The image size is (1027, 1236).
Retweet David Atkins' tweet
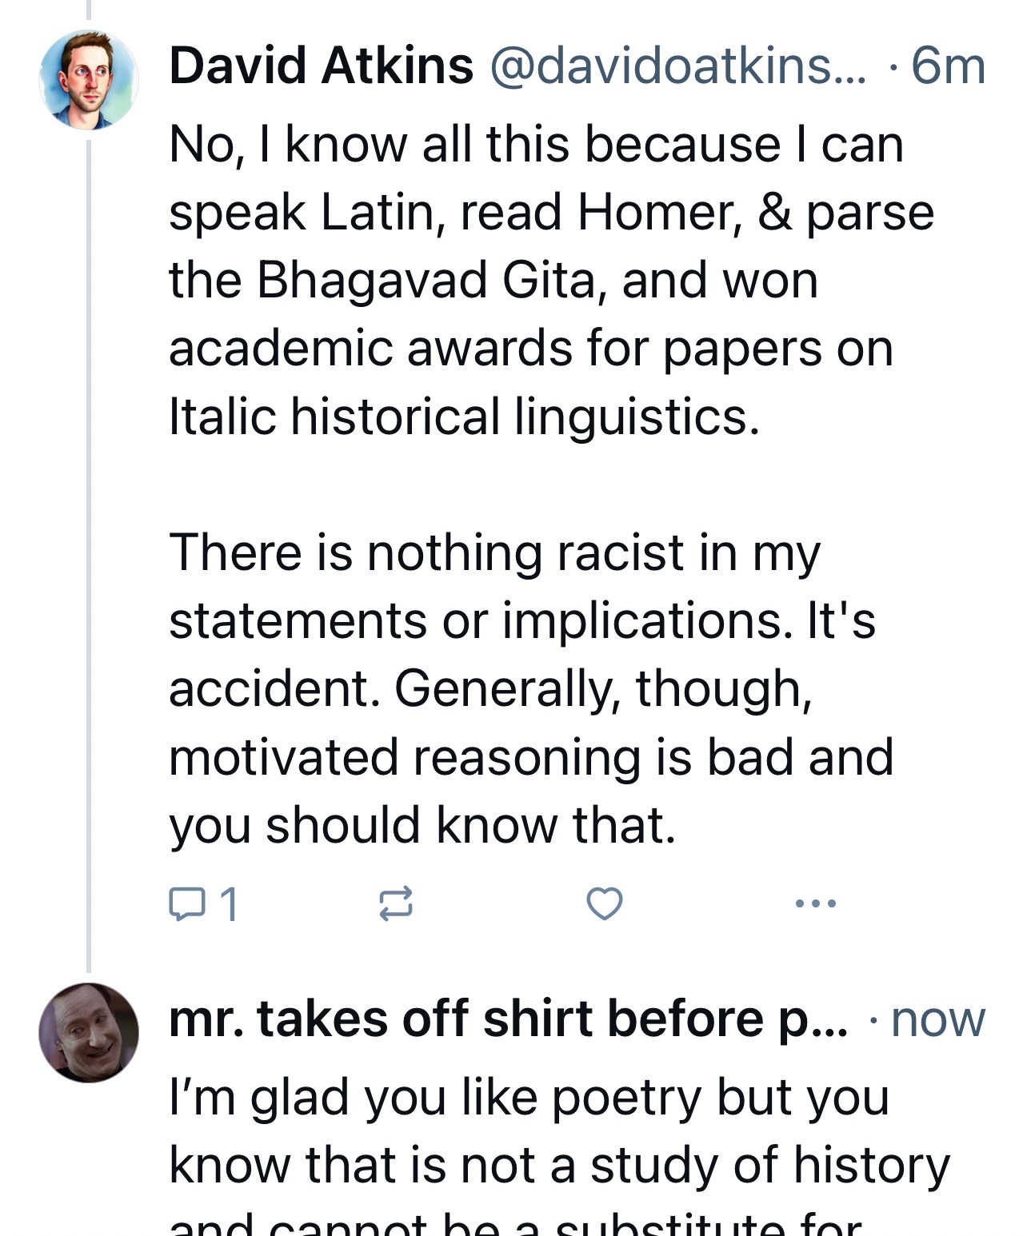point(395,903)
